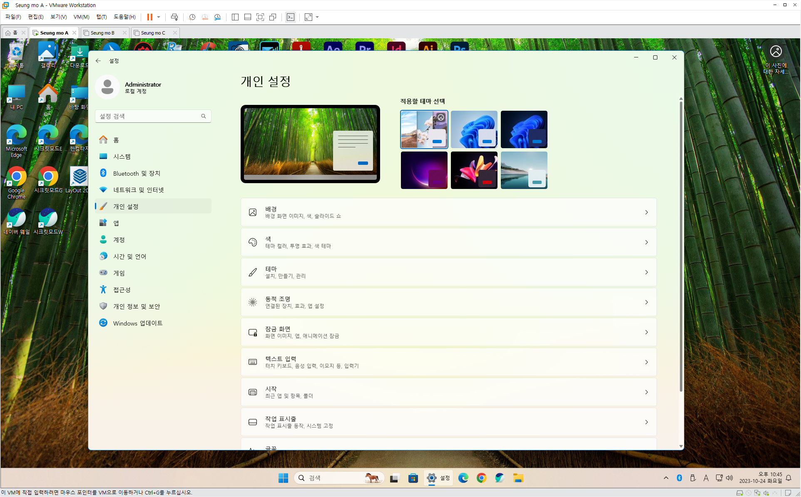Click the revert to snapshot icon
801x497 pixels.
pos(205,17)
